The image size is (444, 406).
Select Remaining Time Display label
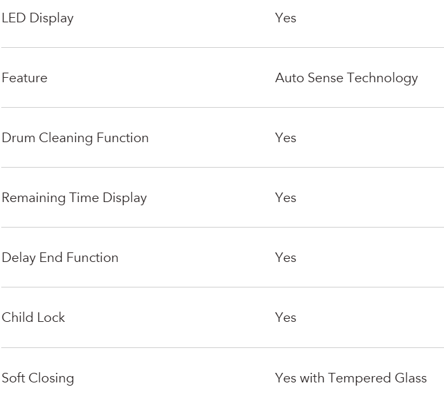74,198
